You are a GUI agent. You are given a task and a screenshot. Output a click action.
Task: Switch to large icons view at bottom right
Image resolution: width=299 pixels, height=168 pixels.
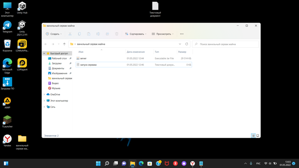pos(257,136)
